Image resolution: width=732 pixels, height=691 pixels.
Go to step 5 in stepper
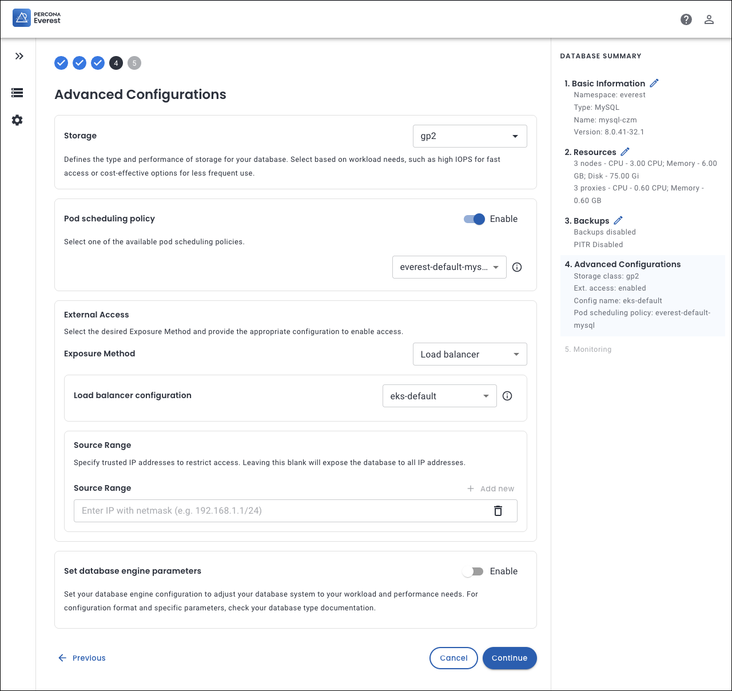coord(134,63)
